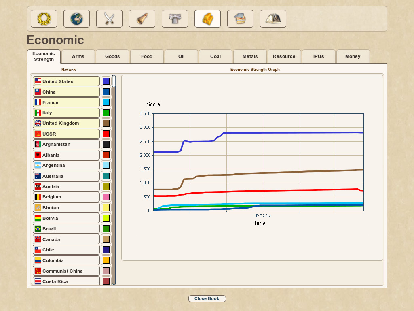Image resolution: width=414 pixels, height=311 pixels.
Task: Click the red USSR color swatch
Action: pyautogui.click(x=106, y=134)
